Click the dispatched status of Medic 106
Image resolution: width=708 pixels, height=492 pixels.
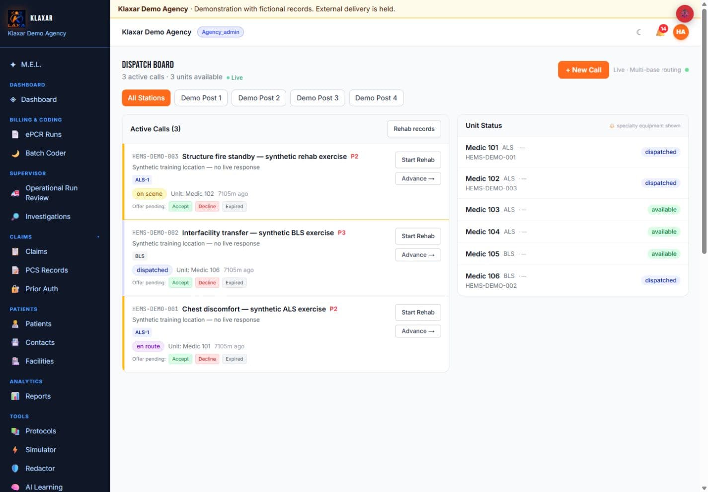(x=661, y=280)
